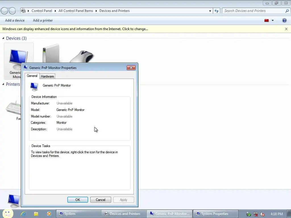Go to Control Panel breadcrumb
Screen dimensions: 291x218
click(42, 11)
